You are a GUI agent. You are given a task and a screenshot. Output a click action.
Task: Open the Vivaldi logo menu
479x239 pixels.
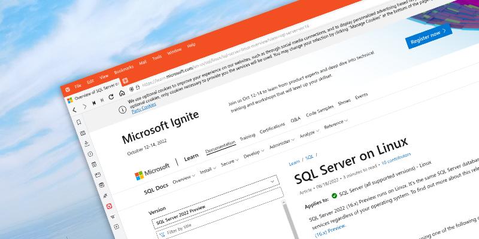tap(68, 89)
